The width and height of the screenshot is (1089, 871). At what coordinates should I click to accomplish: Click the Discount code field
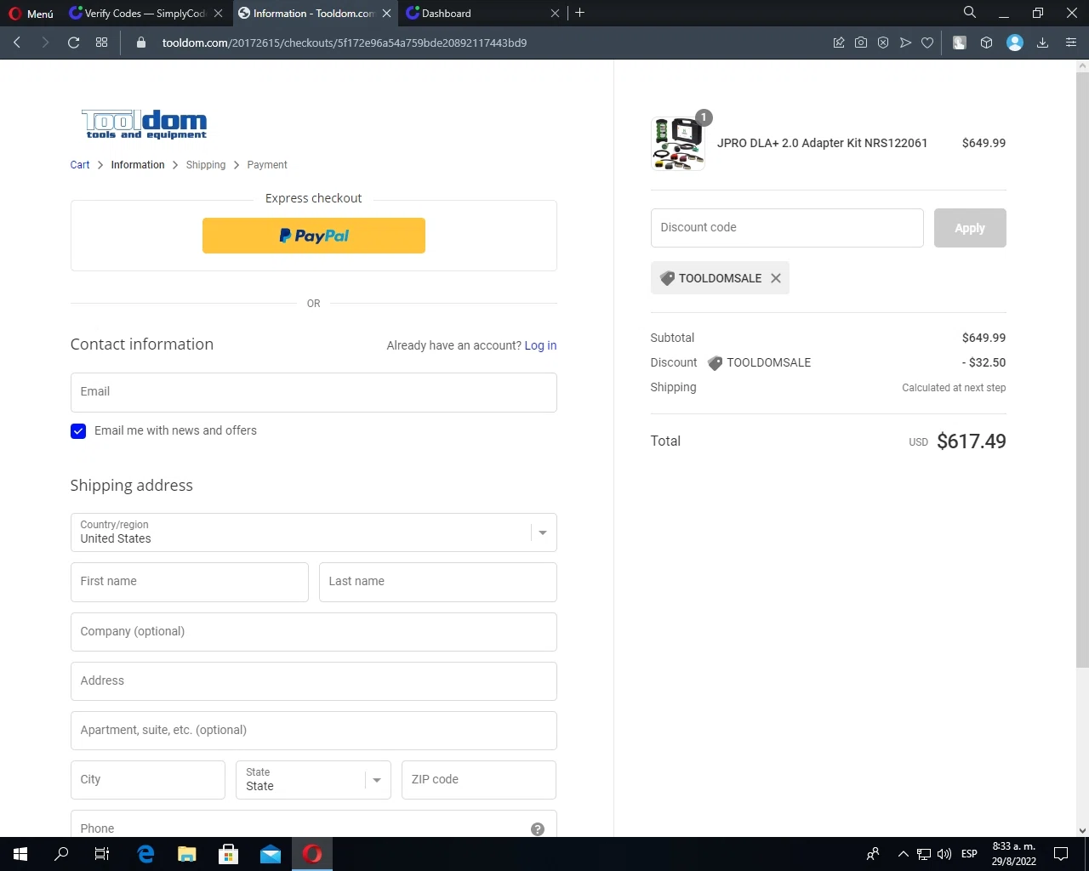[787, 228]
